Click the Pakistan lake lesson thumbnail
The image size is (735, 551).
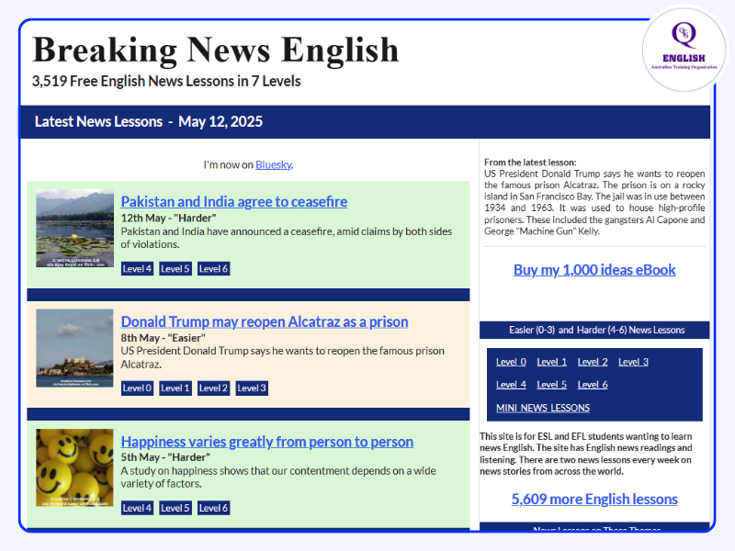pos(75,228)
